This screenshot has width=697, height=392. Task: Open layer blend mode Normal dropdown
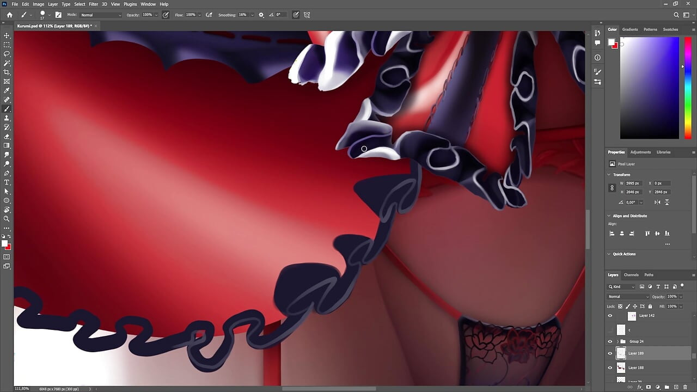(x=628, y=297)
